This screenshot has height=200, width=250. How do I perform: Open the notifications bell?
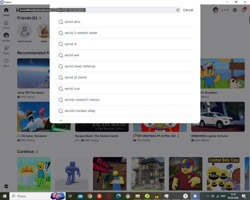point(243,9)
